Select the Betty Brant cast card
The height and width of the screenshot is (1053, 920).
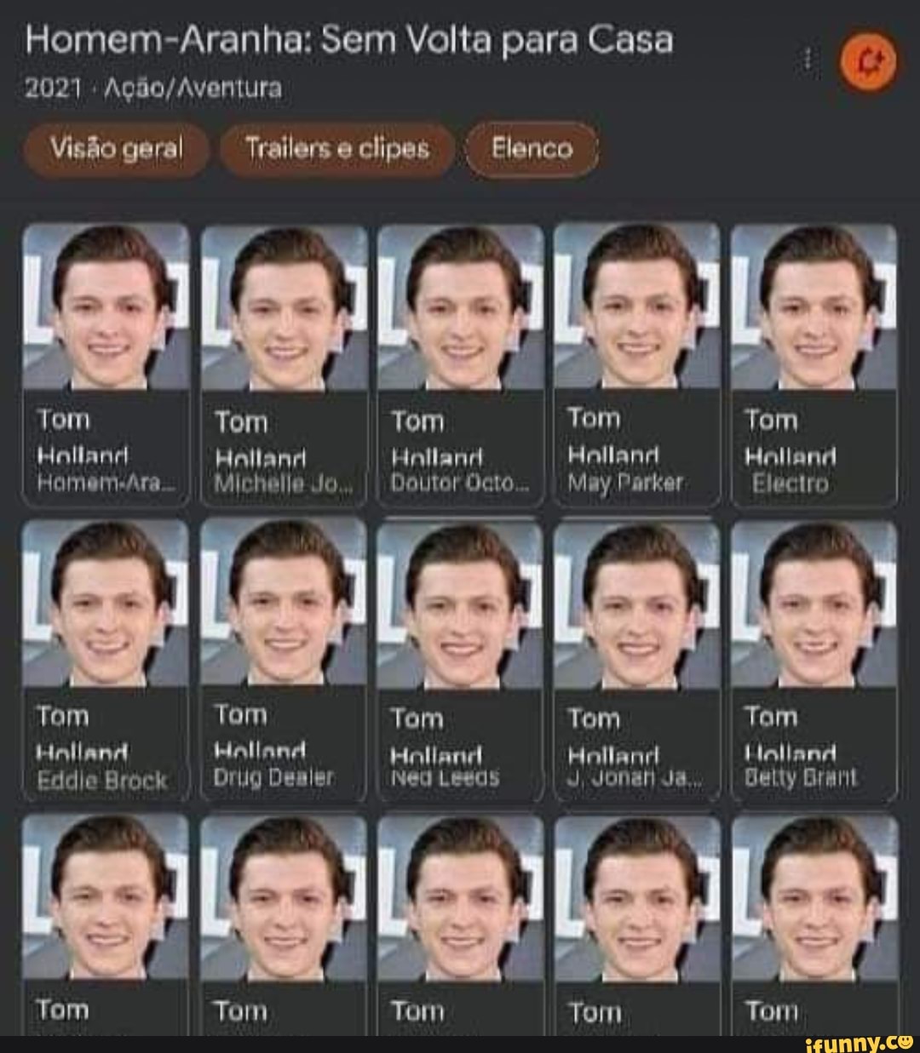point(814,661)
